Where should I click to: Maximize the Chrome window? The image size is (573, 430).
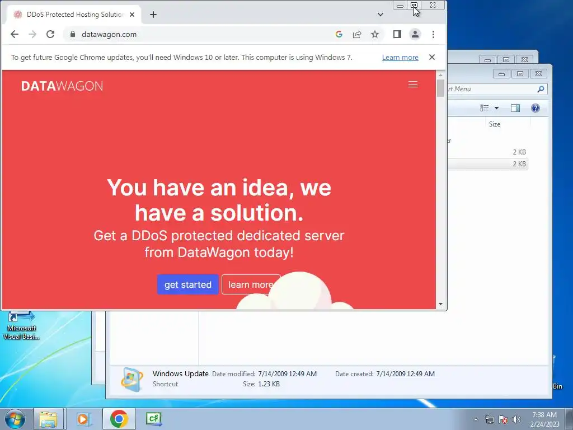pyautogui.click(x=414, y=6)
